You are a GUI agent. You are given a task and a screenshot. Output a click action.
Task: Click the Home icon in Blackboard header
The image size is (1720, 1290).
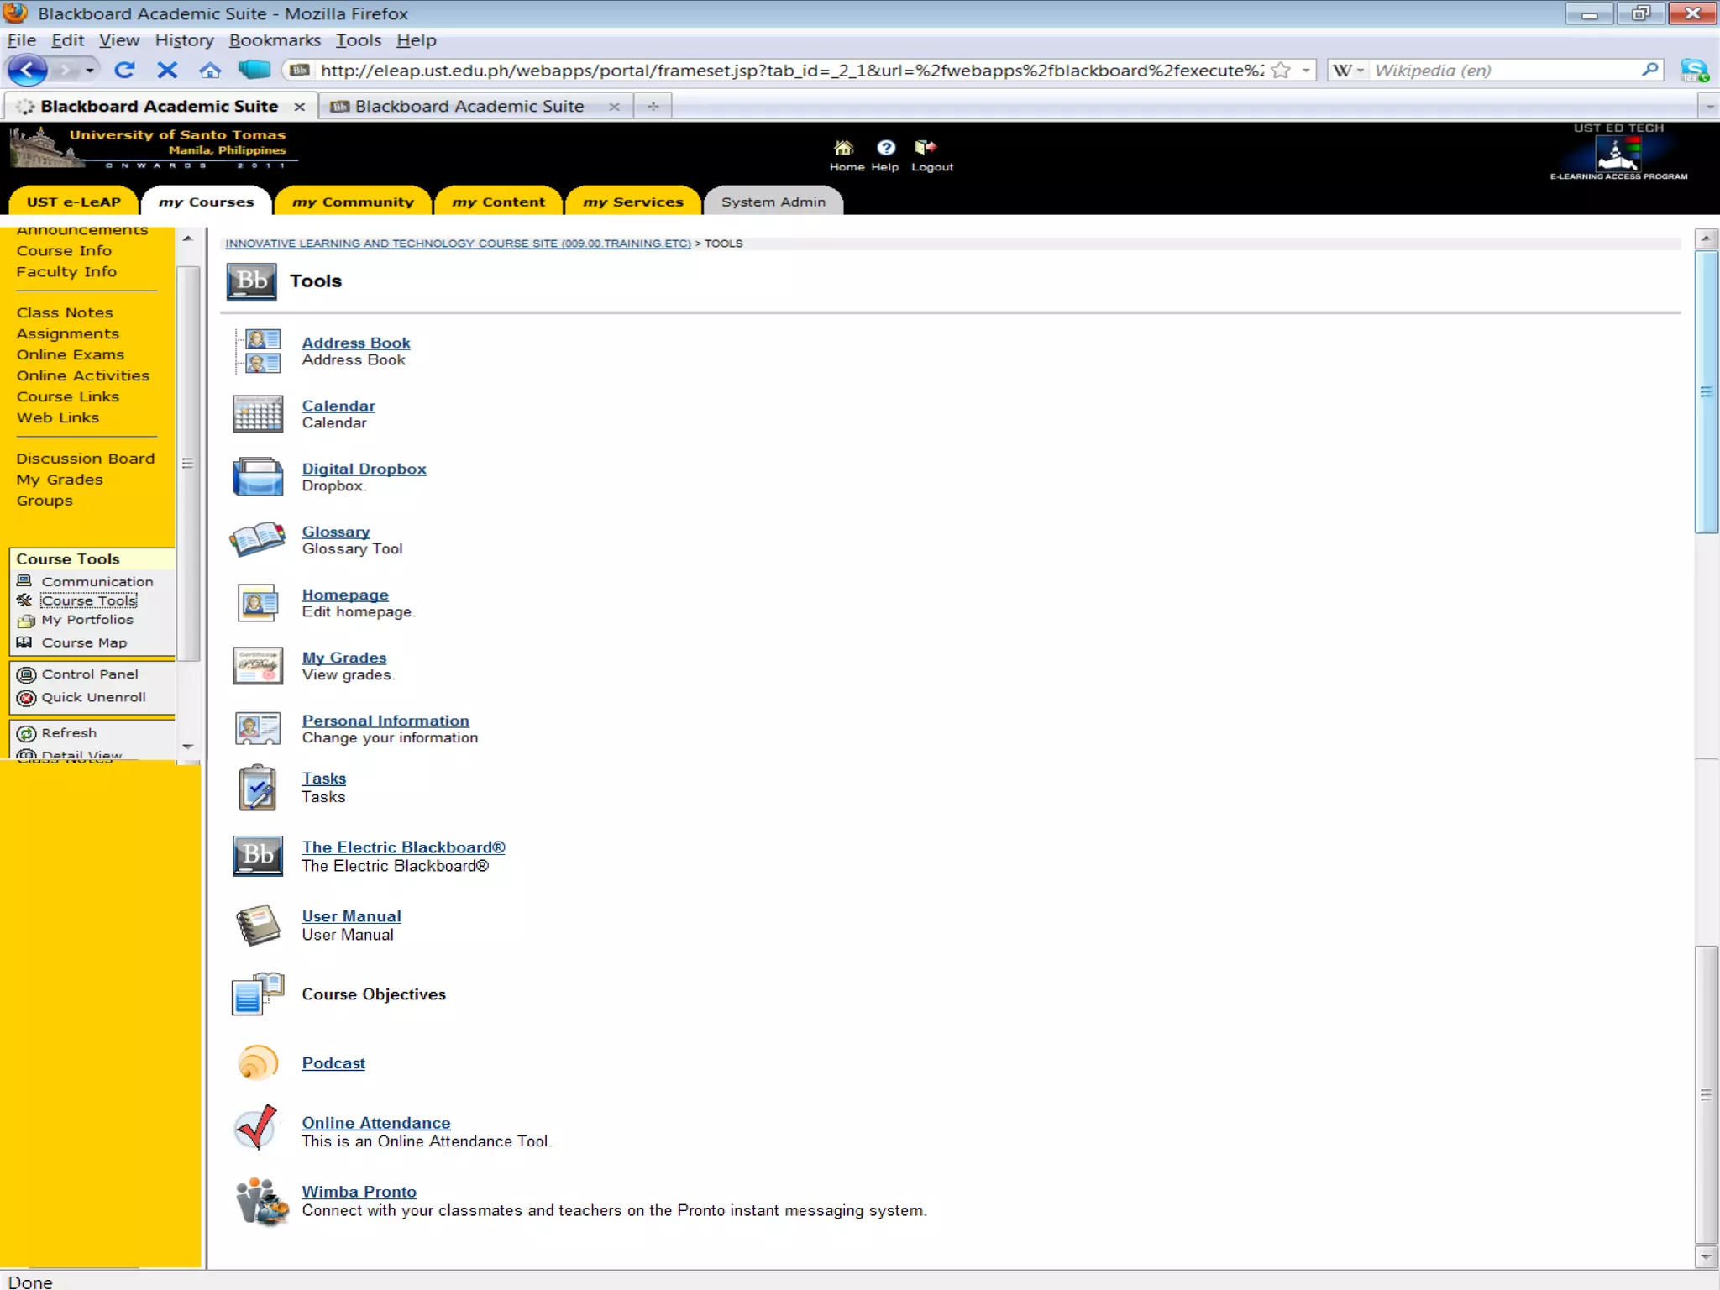click(843, 148)
